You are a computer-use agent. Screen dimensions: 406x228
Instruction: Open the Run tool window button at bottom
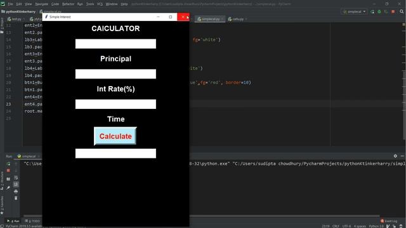tap(13, 221)
